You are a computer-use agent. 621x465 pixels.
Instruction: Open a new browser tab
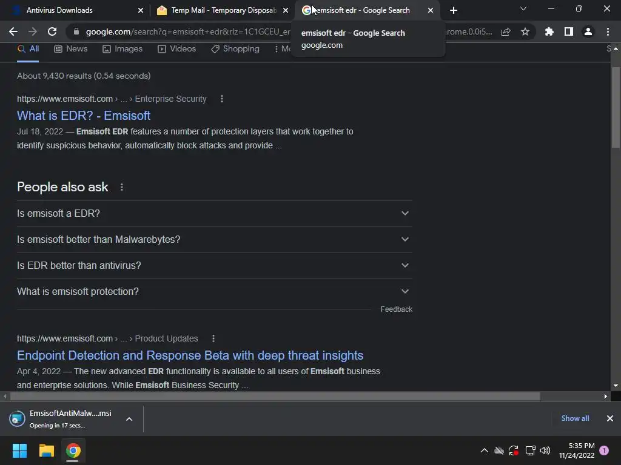coord(454,10)
